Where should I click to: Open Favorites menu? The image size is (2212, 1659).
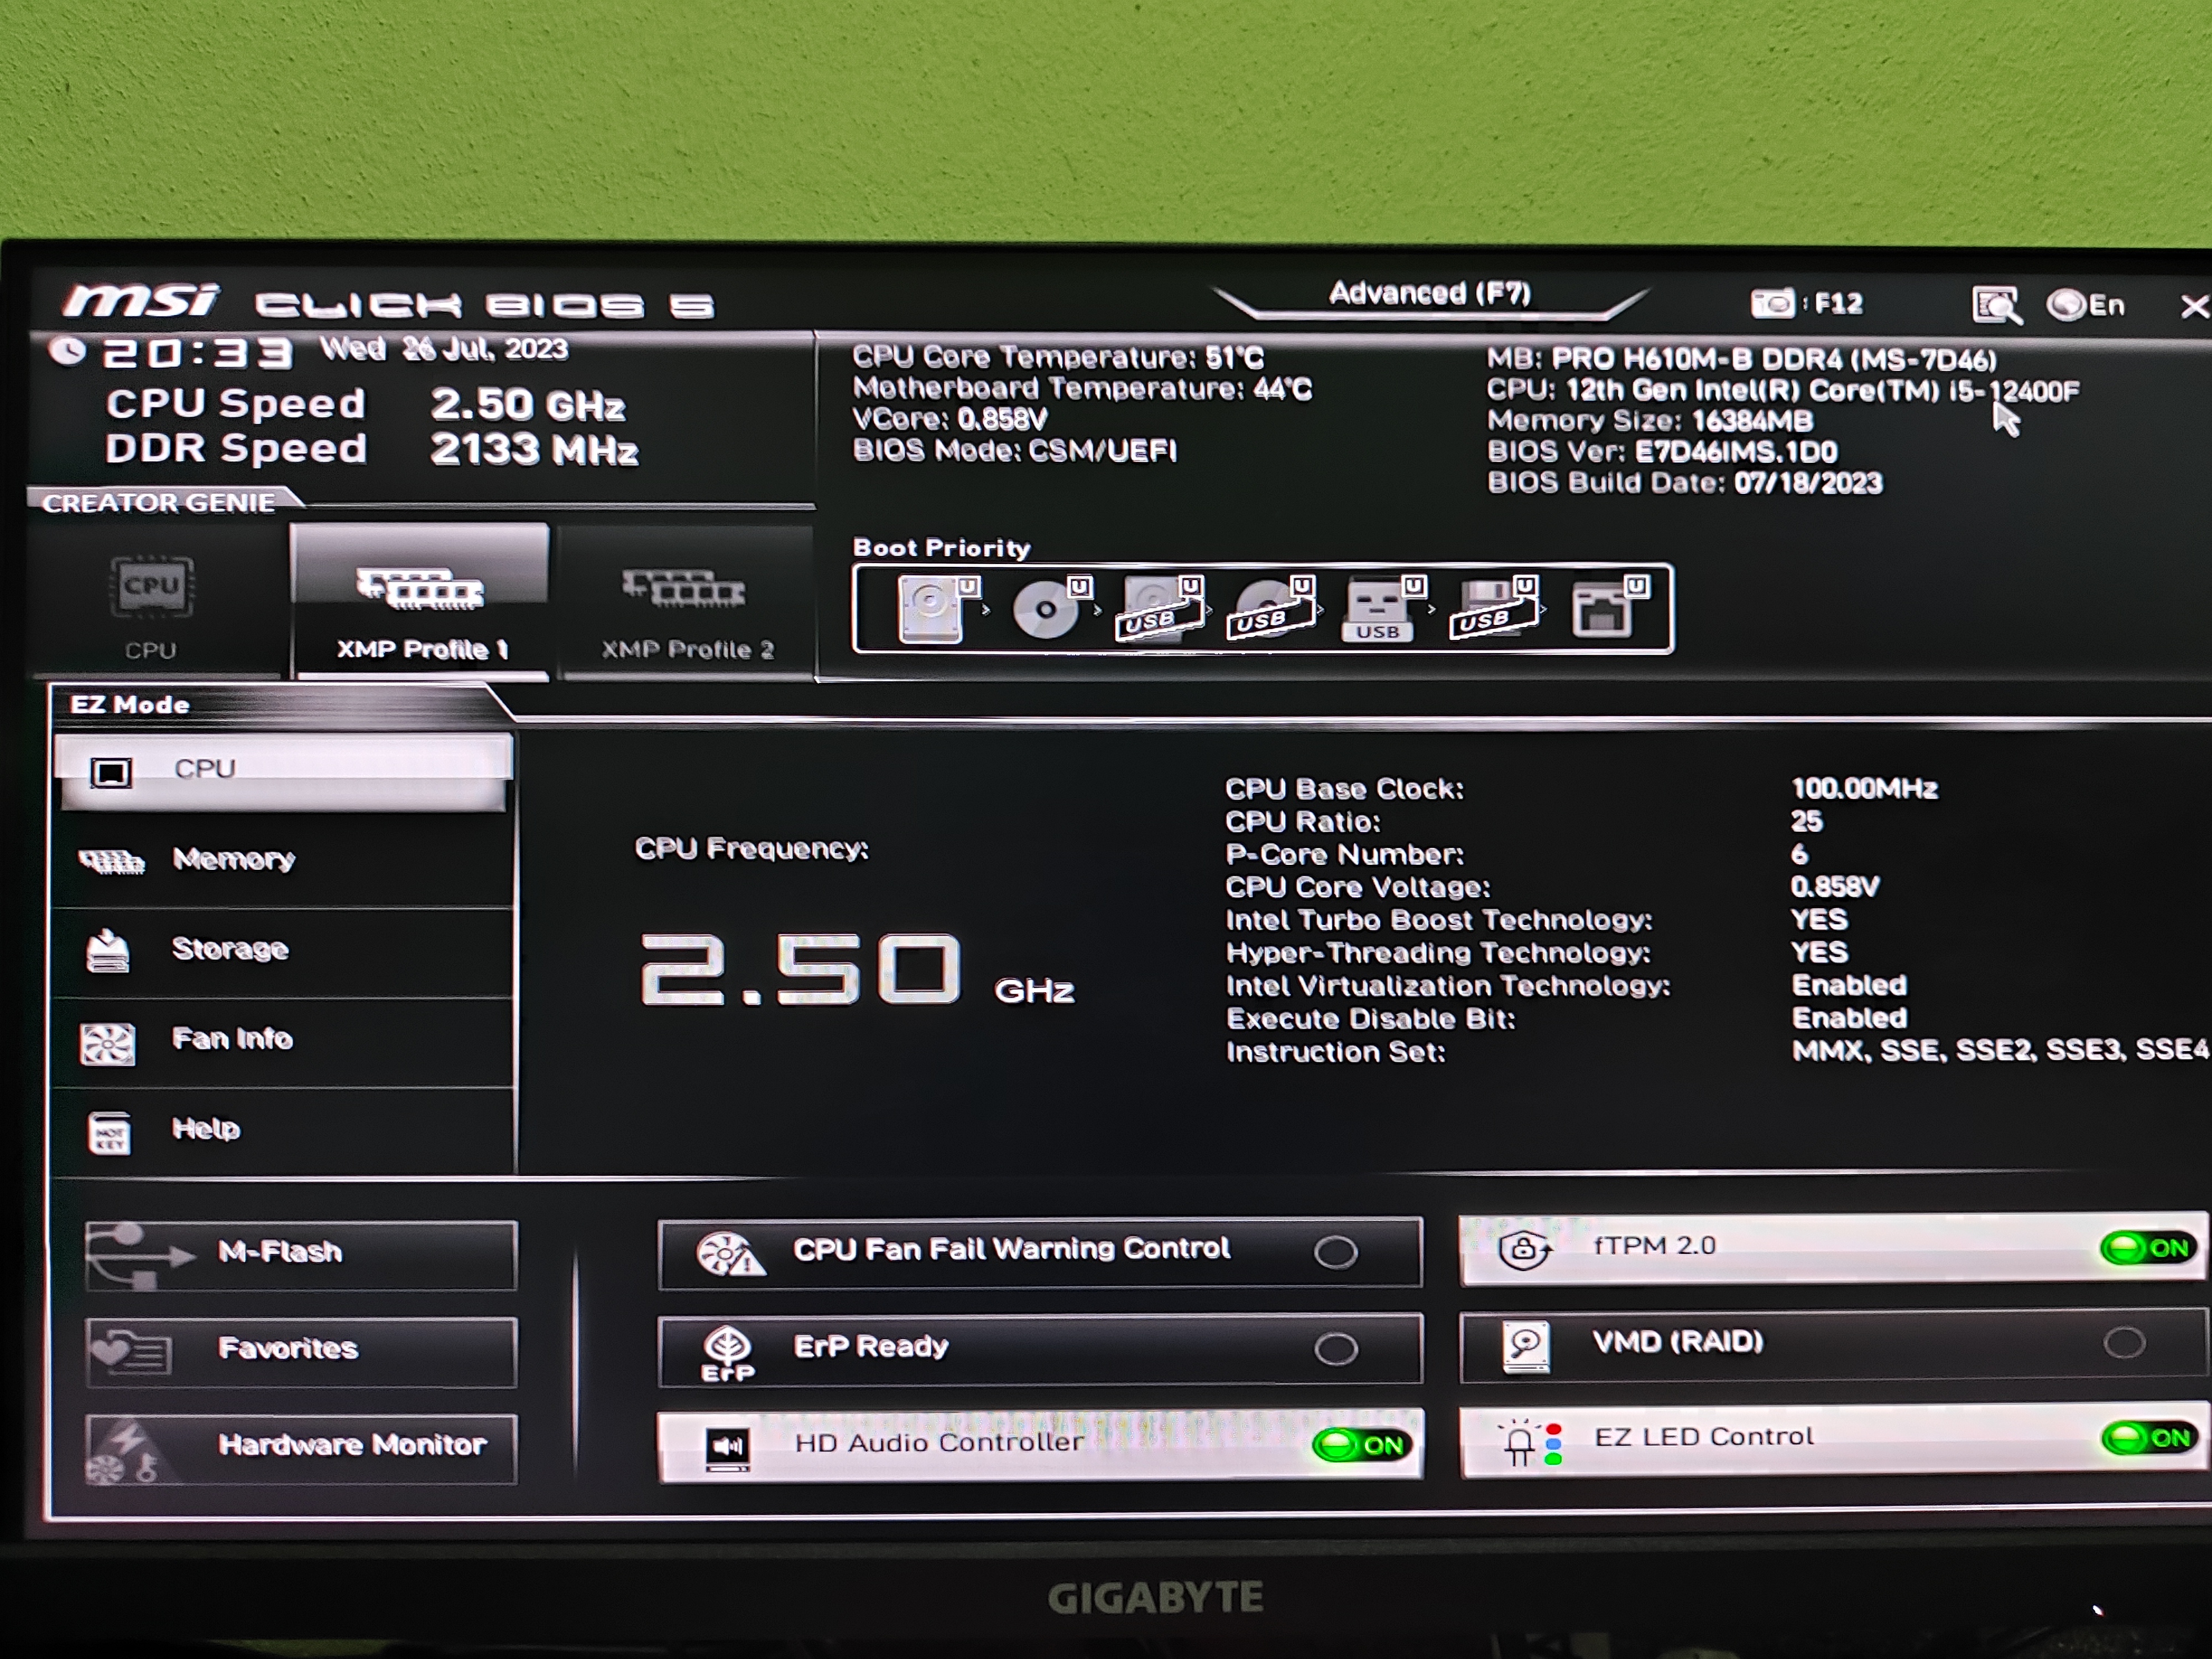point(301,1351)
